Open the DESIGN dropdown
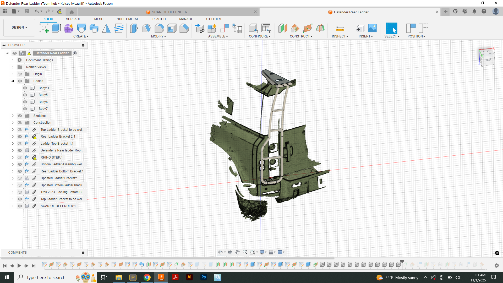The height and width of the screenshot is (283, 503). [x=19, y=27]
